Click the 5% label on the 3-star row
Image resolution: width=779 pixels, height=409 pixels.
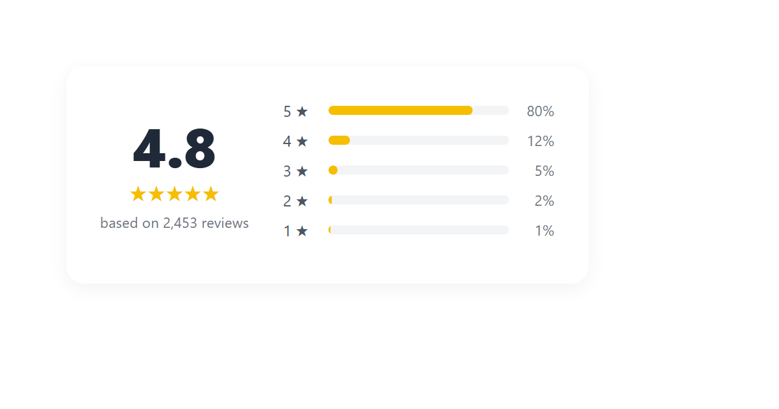(x=545, y=171)
